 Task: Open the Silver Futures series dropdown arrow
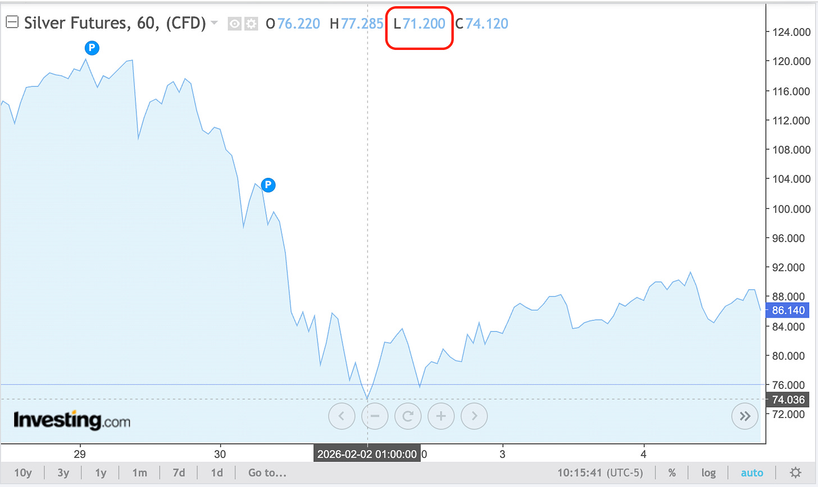click(214, 23)
